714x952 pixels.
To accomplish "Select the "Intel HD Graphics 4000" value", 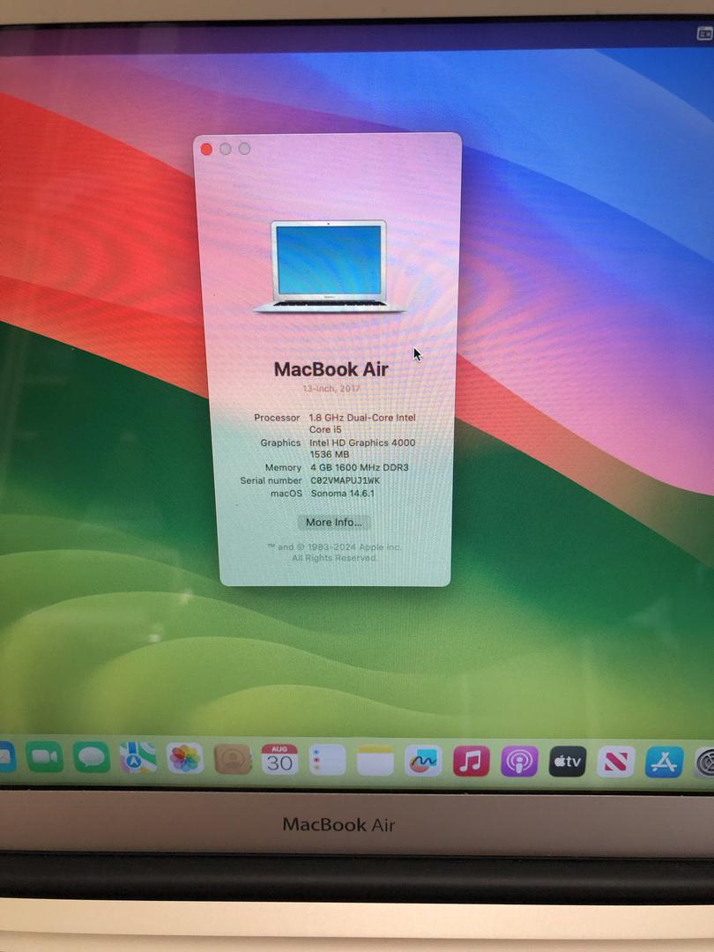I will click(362, 443).
